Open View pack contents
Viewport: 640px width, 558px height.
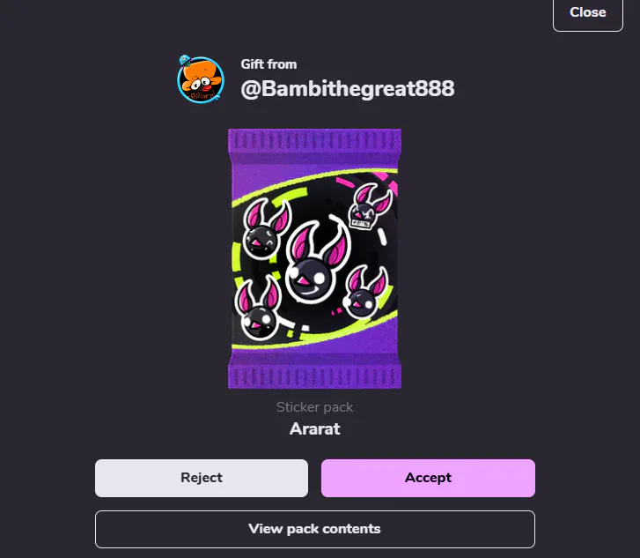coord(314,529)
